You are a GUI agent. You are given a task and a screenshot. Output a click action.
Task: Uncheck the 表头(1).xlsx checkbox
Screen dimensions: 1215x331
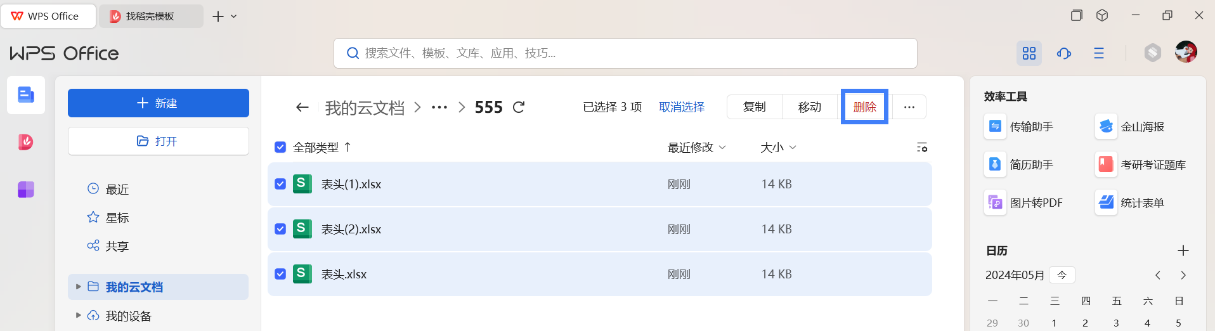click(x=280, y=184)
